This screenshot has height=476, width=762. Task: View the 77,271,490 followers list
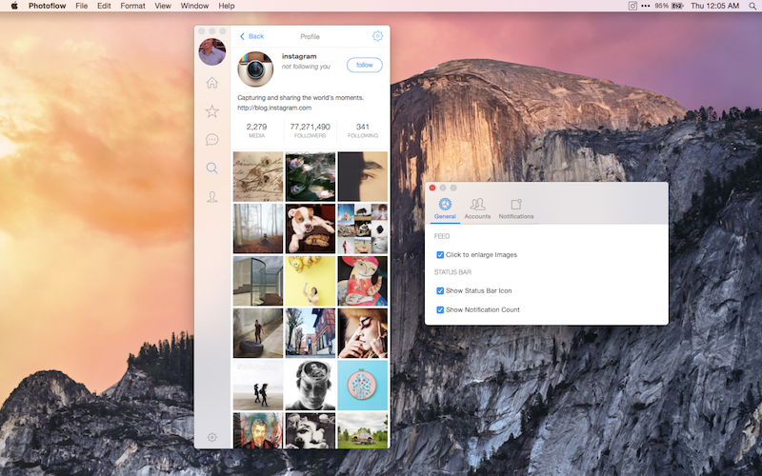tap(311, 130)
